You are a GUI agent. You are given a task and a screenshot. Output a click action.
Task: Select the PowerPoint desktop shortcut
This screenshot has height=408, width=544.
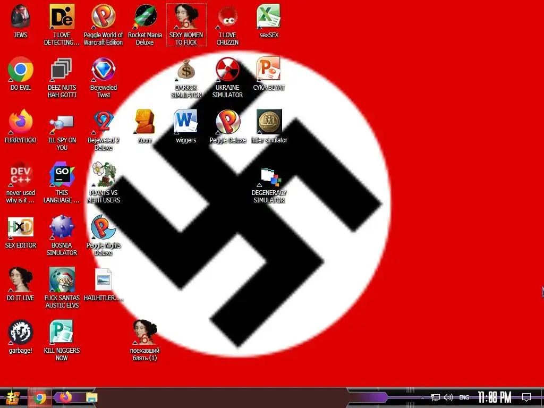coord(269,70)
